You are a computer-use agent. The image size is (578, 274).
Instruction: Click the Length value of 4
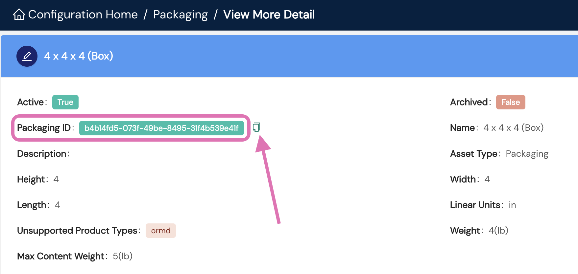click(x=57, y=205)
